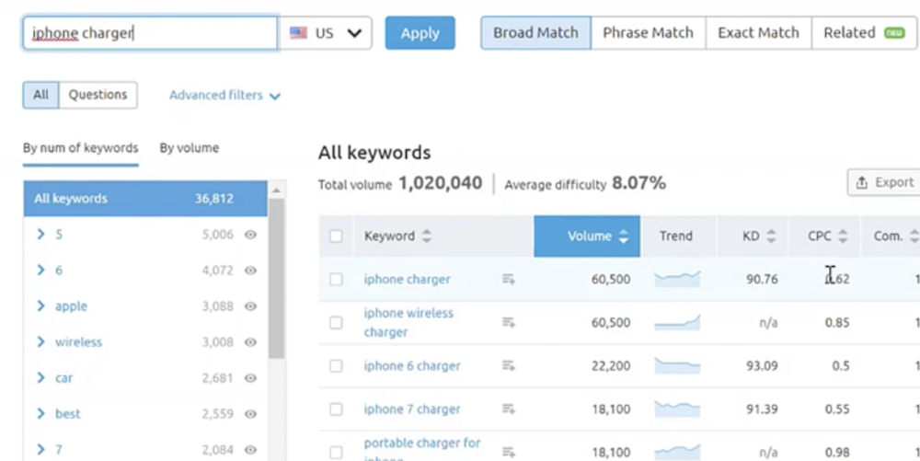This screenshot has height=461, width=920.
Task: Select the Related tab
Action: coord(864,33)
